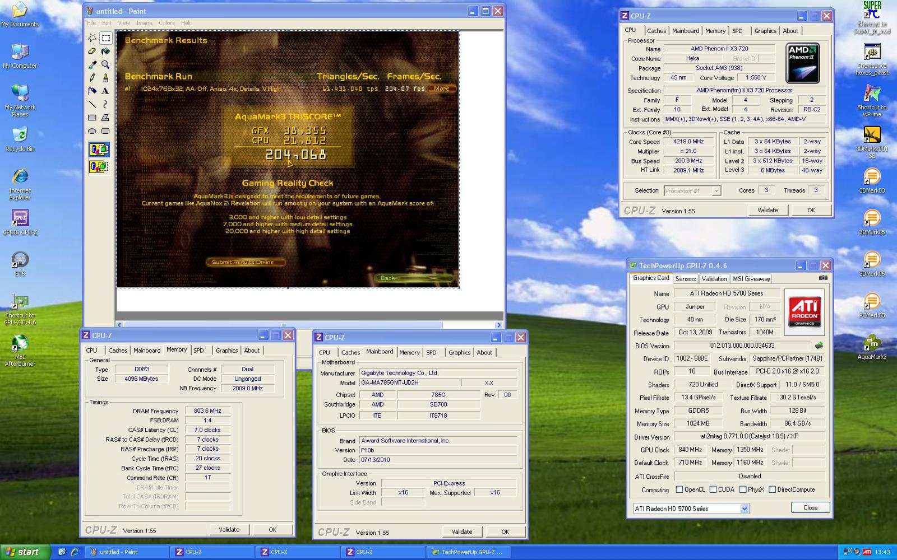This screenshot has height=560, width=897.
Task: Click the GPU Clock 840 MHz field
Action: (x=690, y=450)
